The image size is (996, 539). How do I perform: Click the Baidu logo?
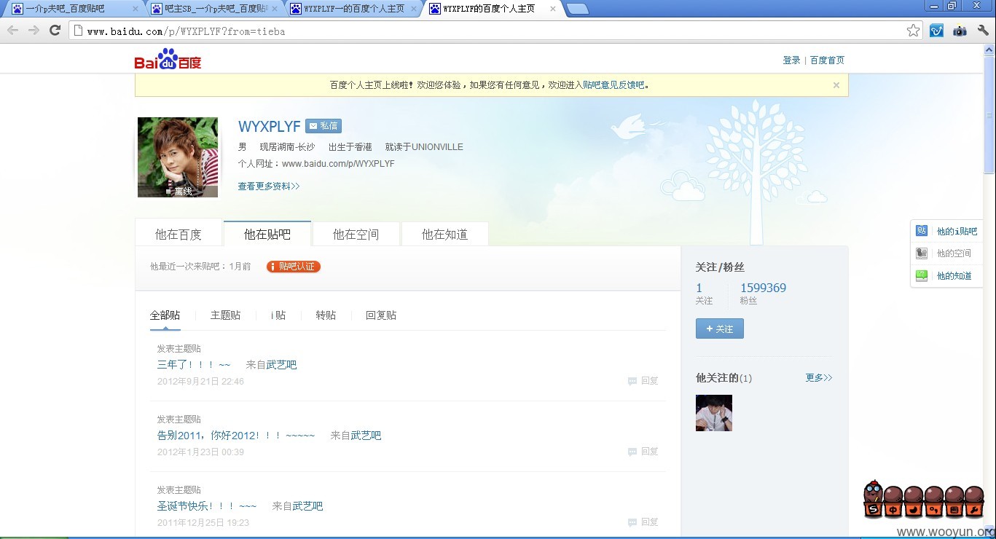coord(168,60)
